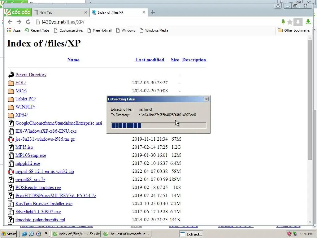Select the Index of /files/XP tab
The height and width of the screenshot is (238, 317).
click(x=119, y=12)
